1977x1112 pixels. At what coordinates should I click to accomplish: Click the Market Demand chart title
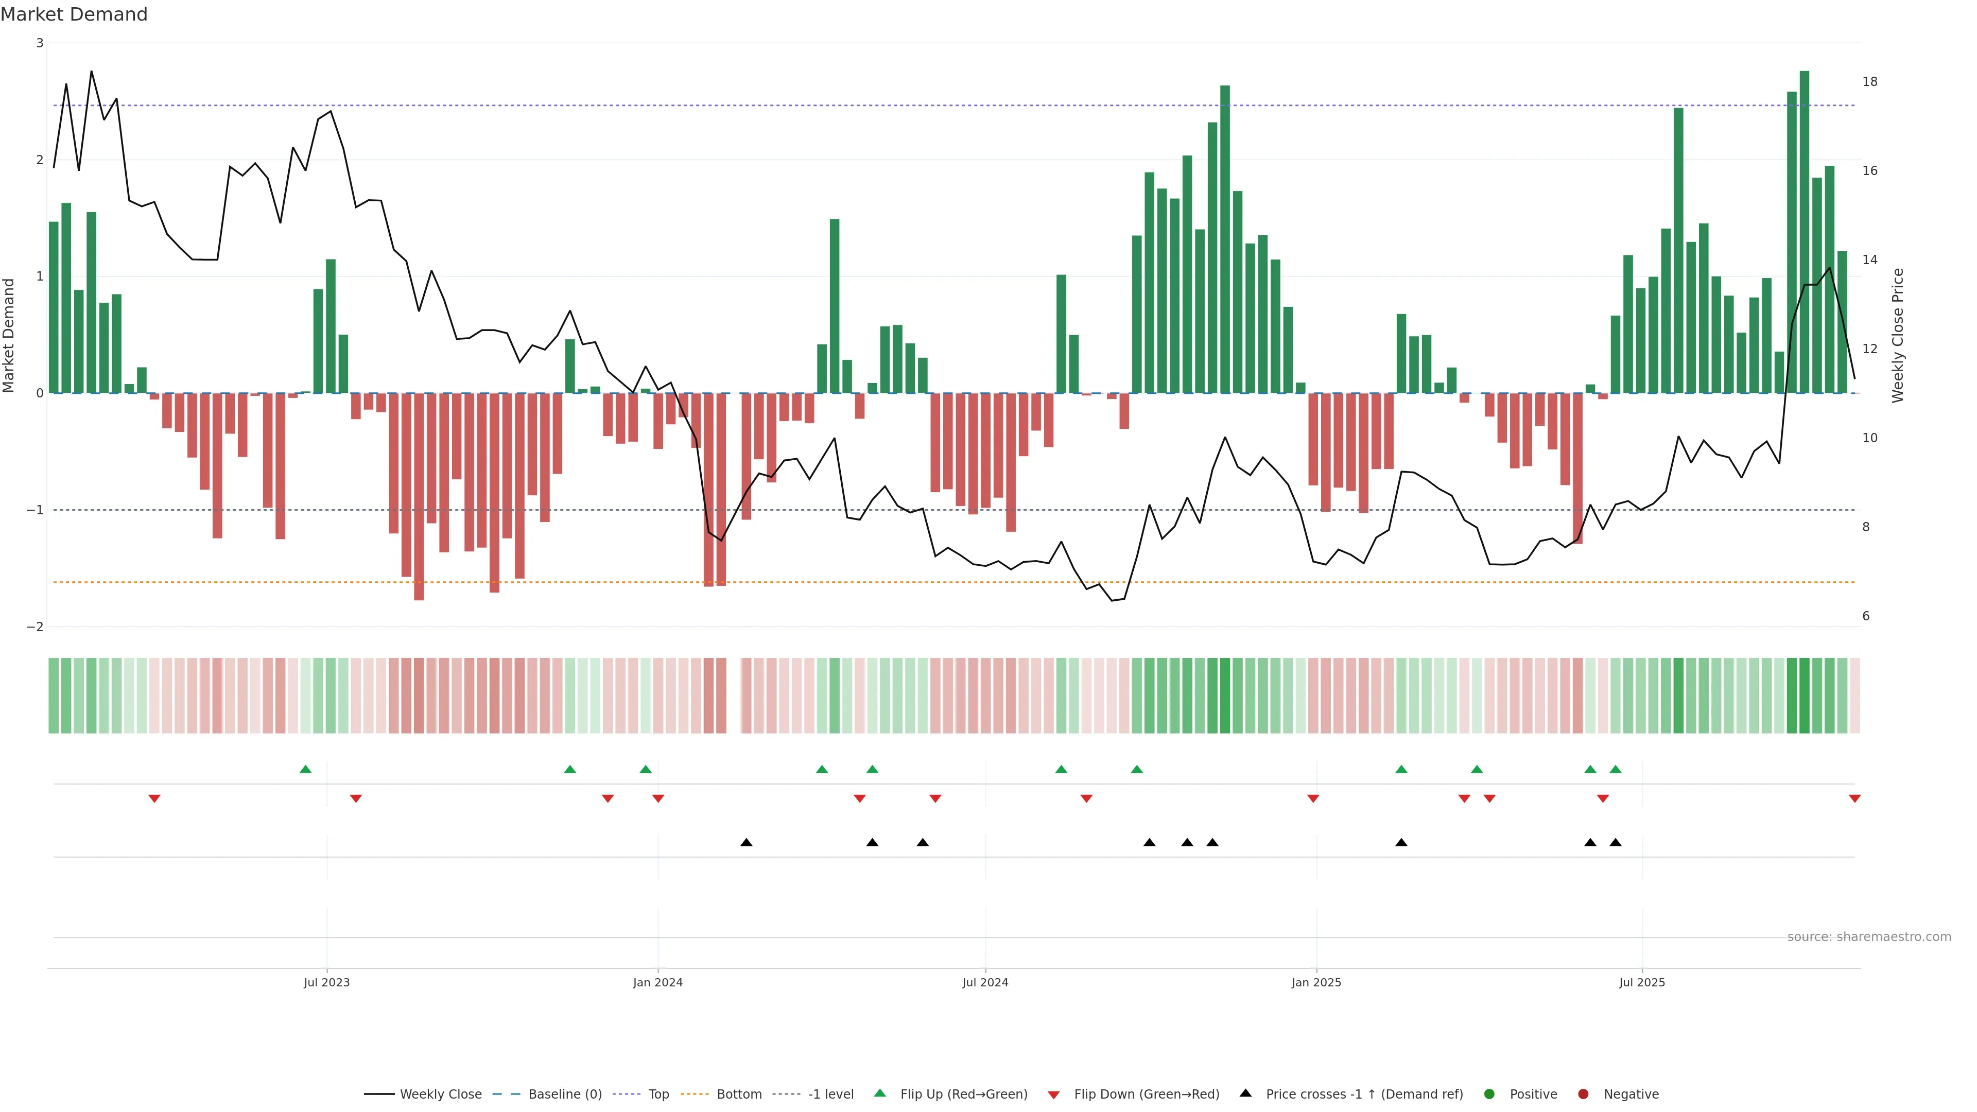[74, 14]
